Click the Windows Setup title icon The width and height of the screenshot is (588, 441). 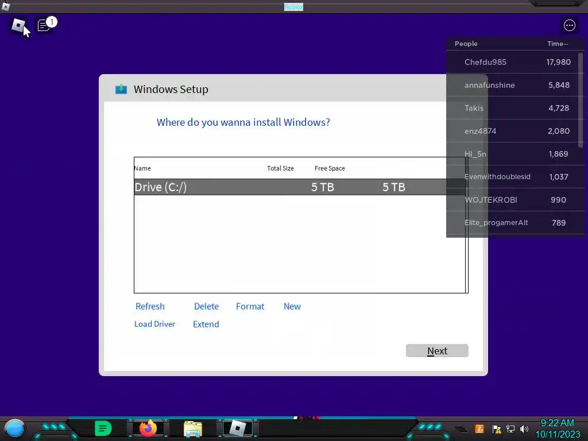pyautogui.click(x=121, y=89)
